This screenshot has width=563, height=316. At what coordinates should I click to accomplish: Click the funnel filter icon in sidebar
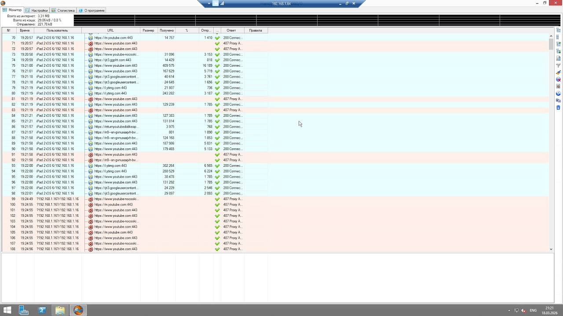click(558, 65)
